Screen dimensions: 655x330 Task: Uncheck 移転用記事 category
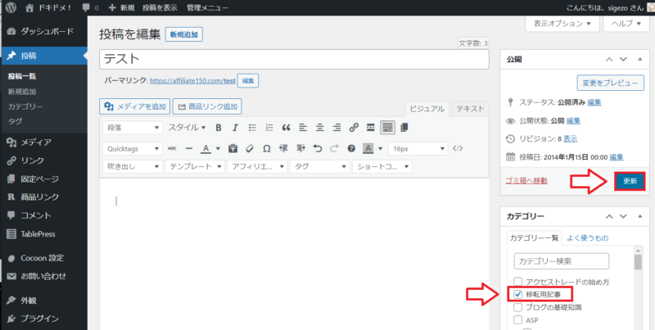(518, 295)
